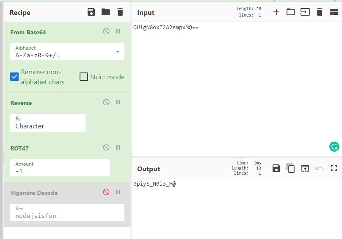Enable the Strict mode checkbox
342x239 pixels.
pyautogui.click(x=84, y=77)
